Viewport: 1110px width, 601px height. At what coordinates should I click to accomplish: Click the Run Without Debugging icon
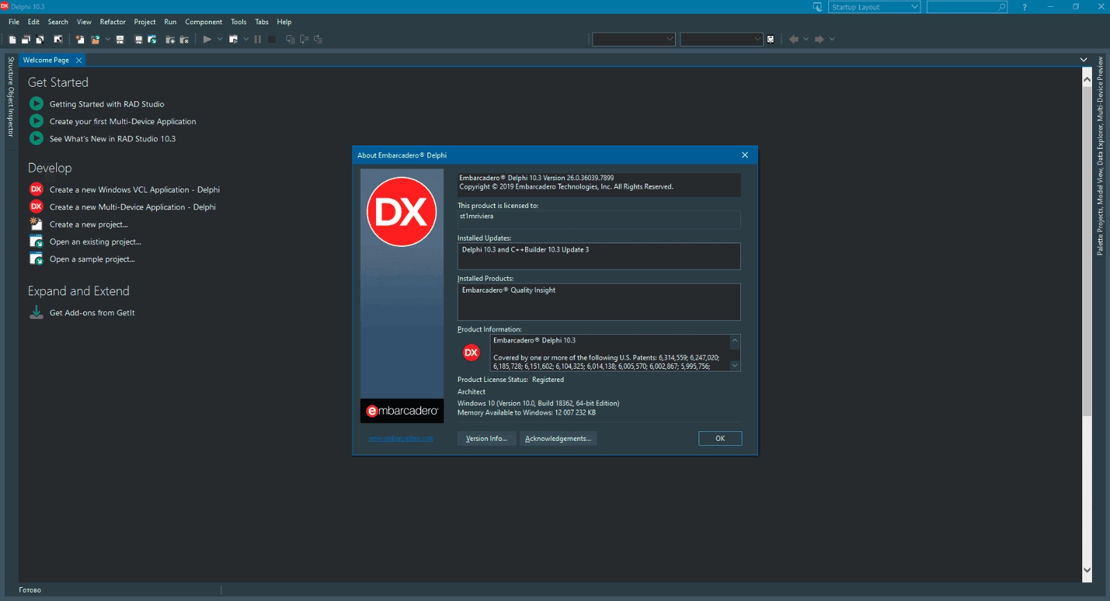coord(234,40)
